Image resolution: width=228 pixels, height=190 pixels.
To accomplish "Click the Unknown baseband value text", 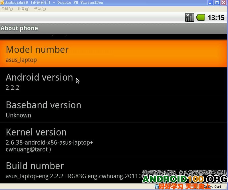I will [x=19, y=115].
